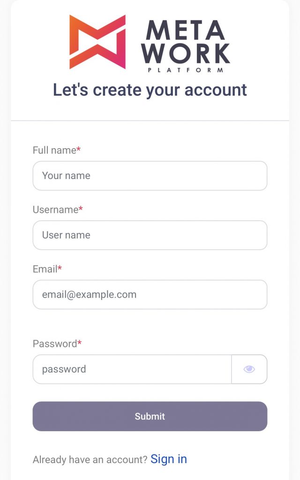Click the META WORK wordmark text
This screenshot has height=480, width=300.
pos(186,42)
